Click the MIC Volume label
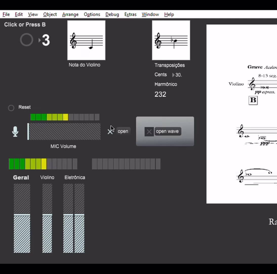 [x=63, y=146]
